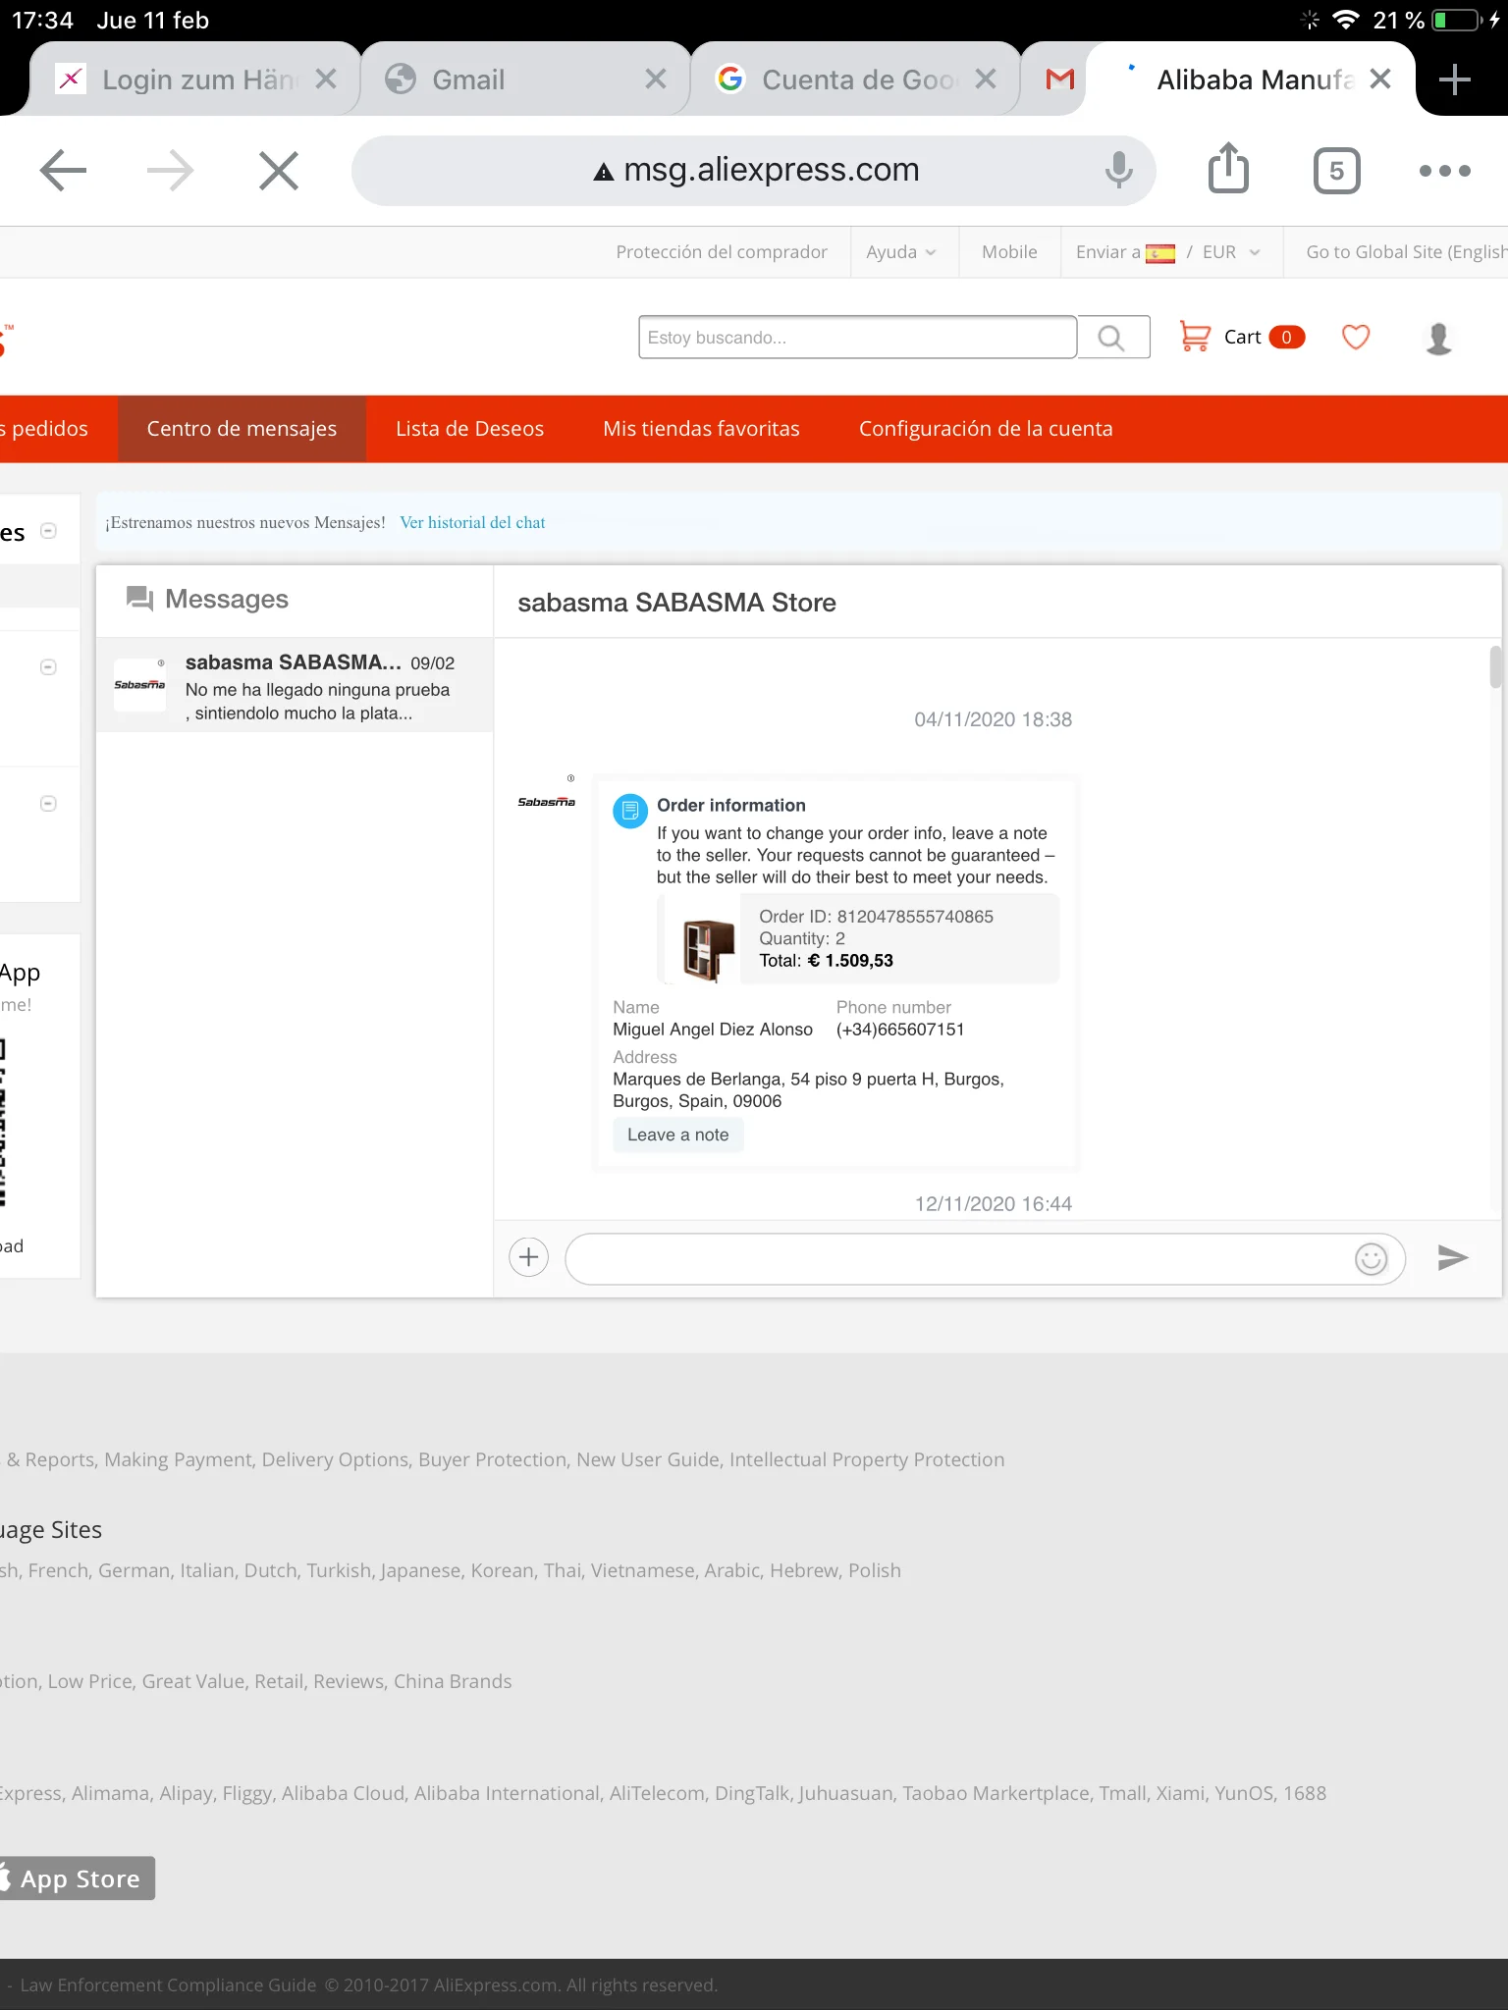Screen dimensions: 1508x2010
Task: Click the sabasma SABASMA Store chat header
Action: point(676,603)
